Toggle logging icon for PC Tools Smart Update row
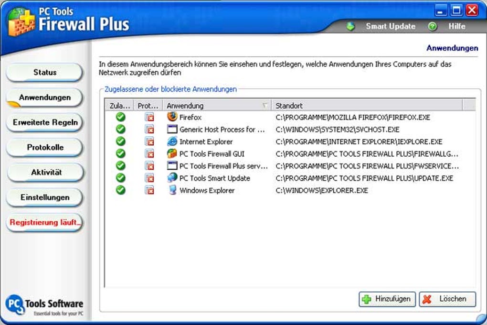487x325 pixels. coord(149,178)
